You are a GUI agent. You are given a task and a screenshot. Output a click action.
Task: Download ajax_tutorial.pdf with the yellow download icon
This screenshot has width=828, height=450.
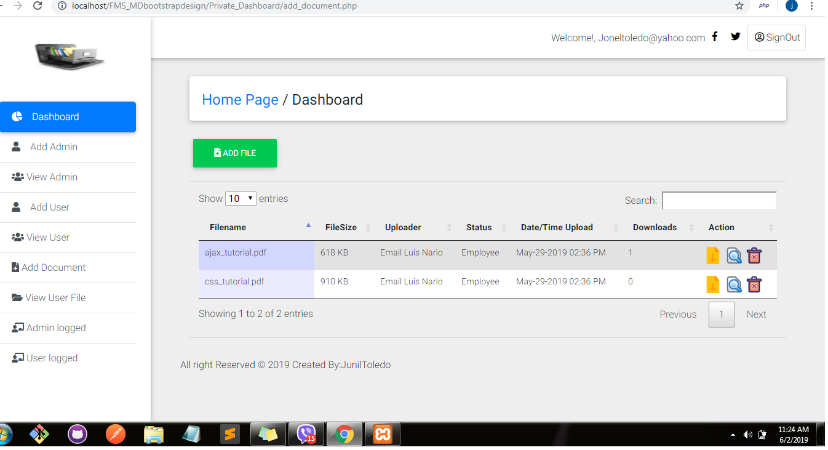(713, 255)
